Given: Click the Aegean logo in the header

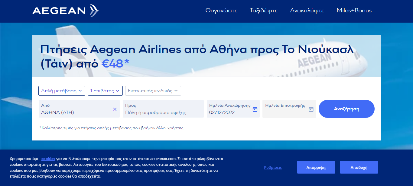Looking at the screenshot, I should pos(65,11).
